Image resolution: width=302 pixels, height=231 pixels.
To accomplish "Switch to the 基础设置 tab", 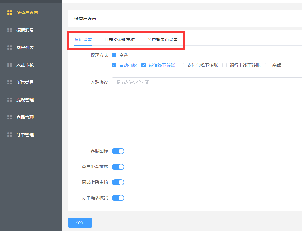I will 83,40.
